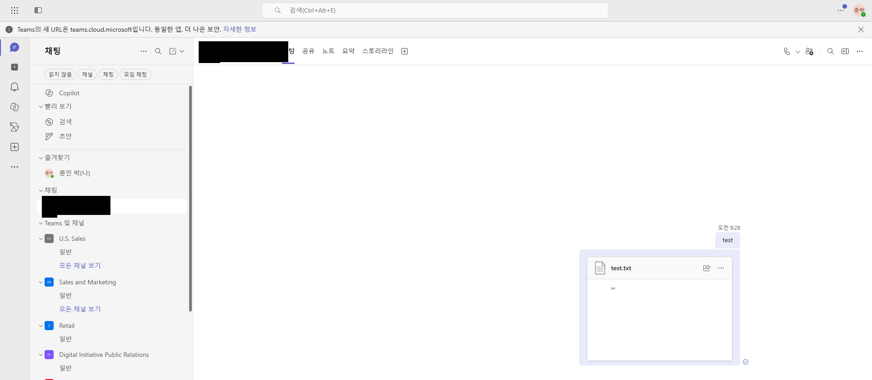Open the 자세한 정보 link
The height and width of the screenshot is (380, 872).
click(240, 29)
